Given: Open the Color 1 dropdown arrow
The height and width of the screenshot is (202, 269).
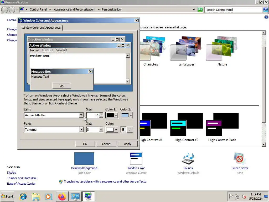Looking at the screenshot, I should 116,115.
